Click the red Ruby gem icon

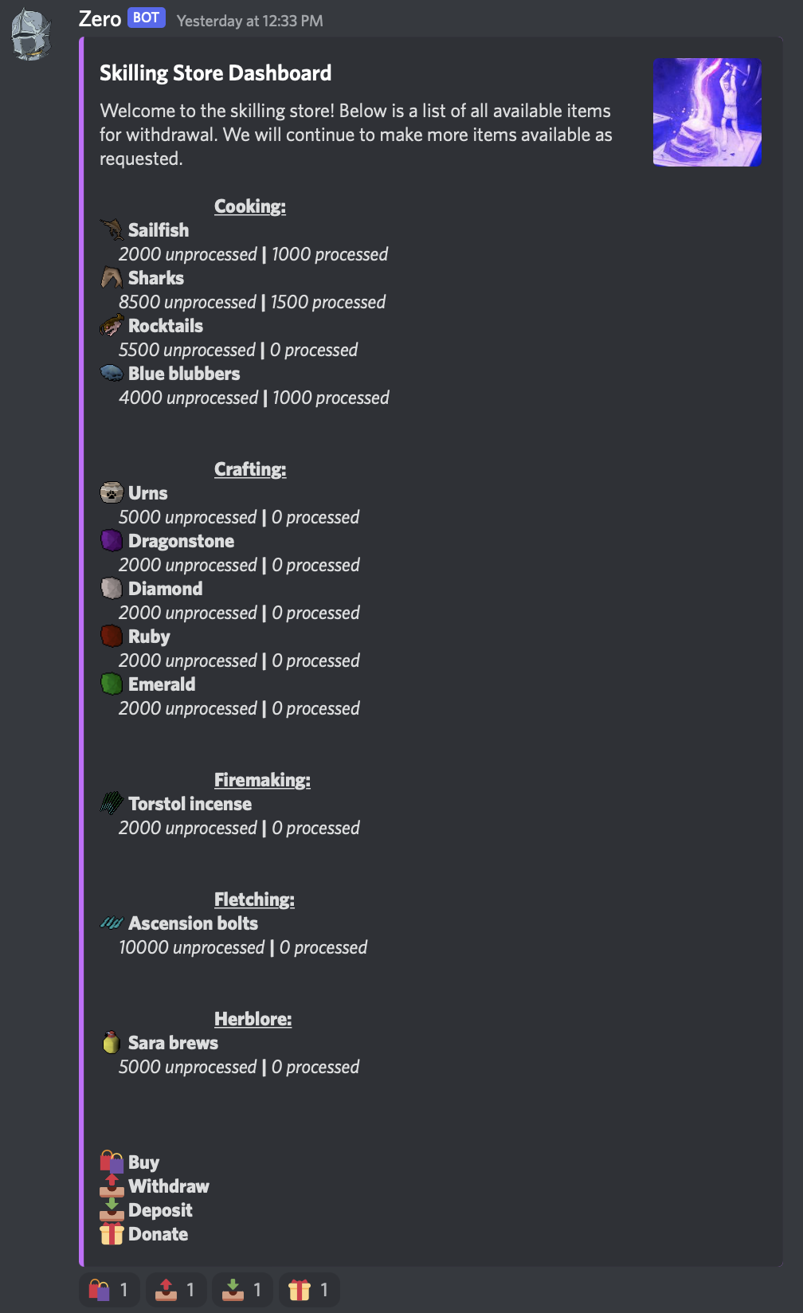pos(112,636)
